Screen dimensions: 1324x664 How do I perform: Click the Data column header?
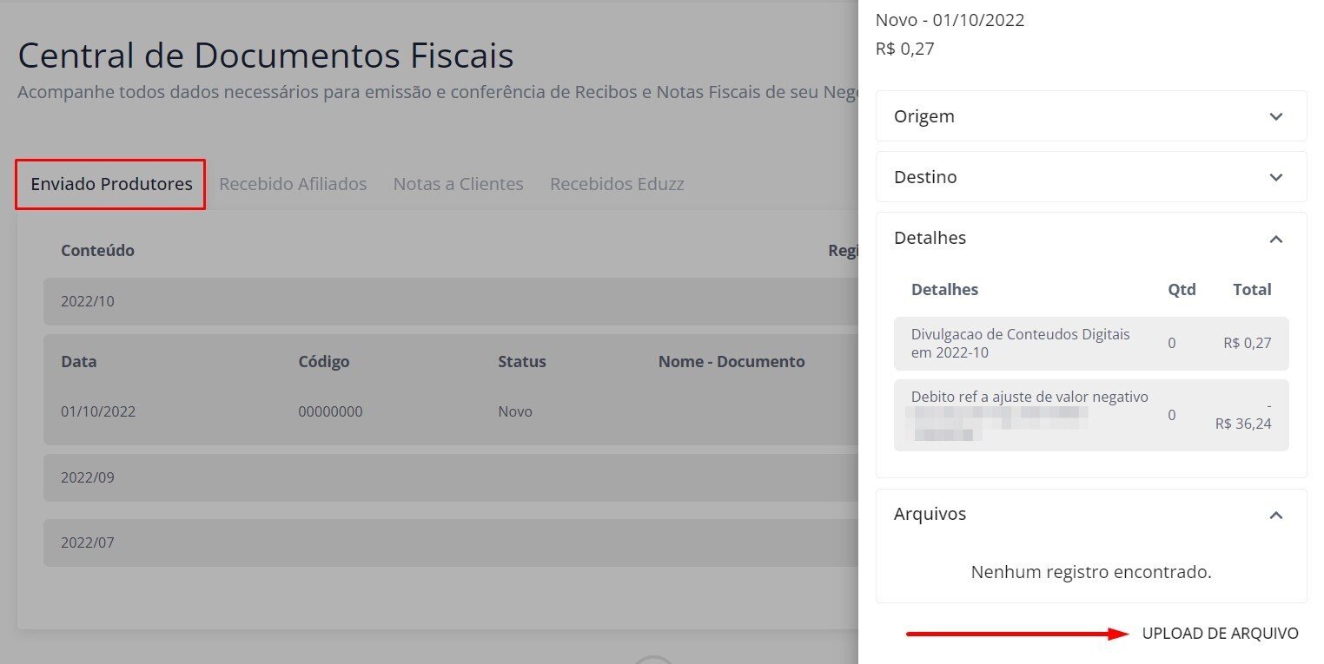(x=79, y=362)
